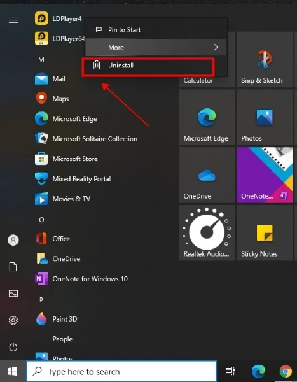Open the OneNote live tile
The height and width of the screenshot is (382, 297).
pos(265,175)
